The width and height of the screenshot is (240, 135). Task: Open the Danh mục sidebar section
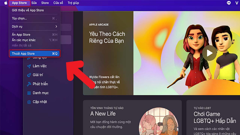point(41,93)
